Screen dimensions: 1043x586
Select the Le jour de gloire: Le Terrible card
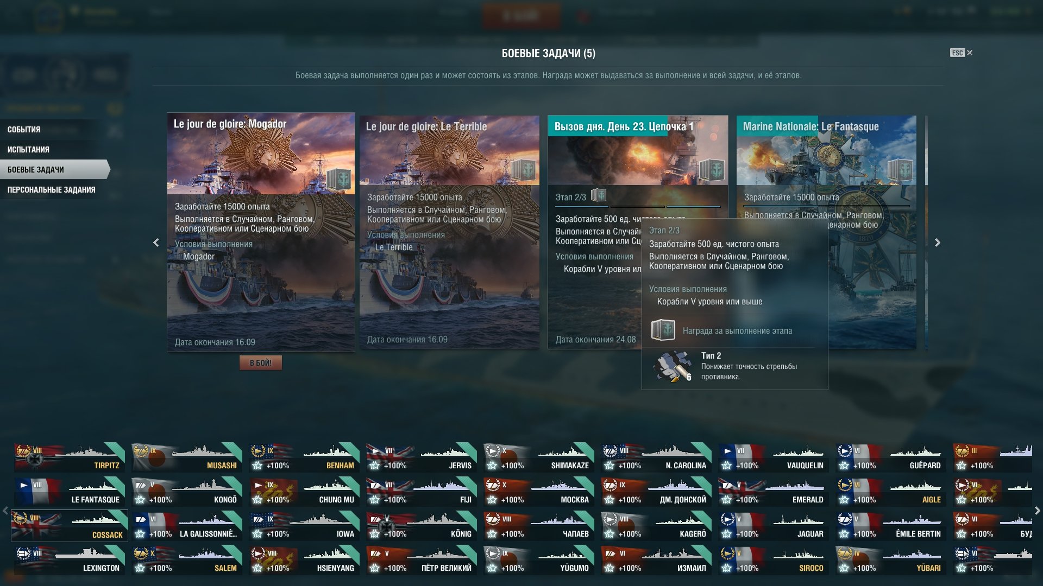coord(449,232)
